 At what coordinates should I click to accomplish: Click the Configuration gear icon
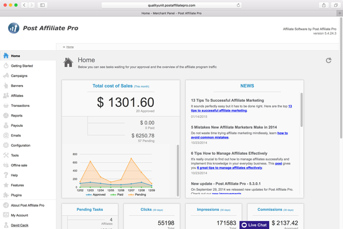(6, 145)
